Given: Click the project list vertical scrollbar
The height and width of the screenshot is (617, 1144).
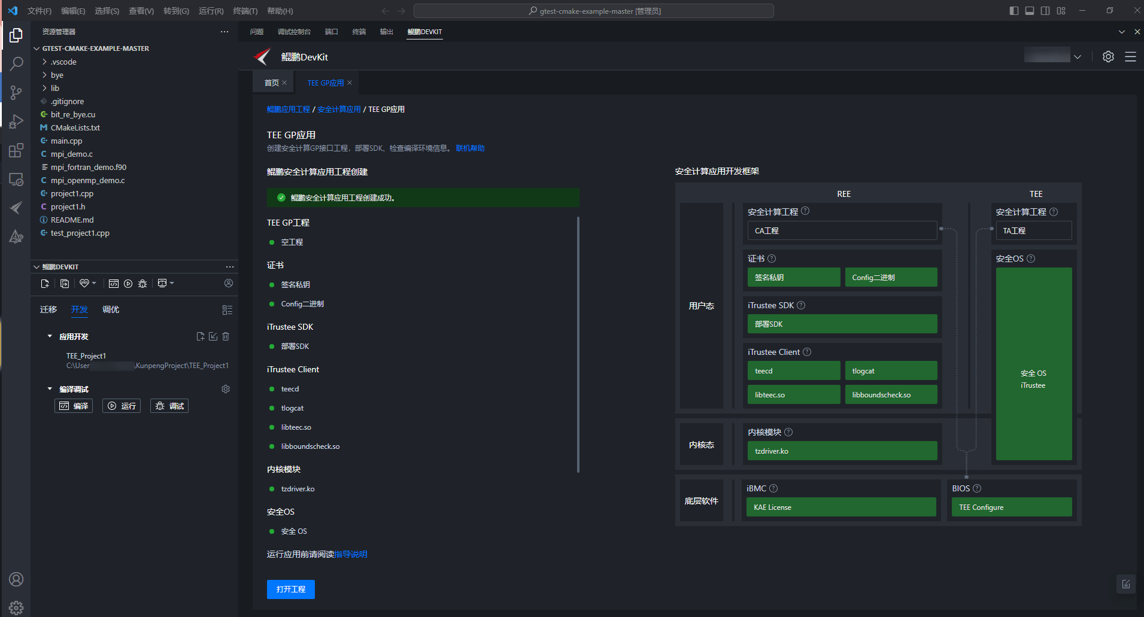Looking at the screenshot, I should point(578,345).
